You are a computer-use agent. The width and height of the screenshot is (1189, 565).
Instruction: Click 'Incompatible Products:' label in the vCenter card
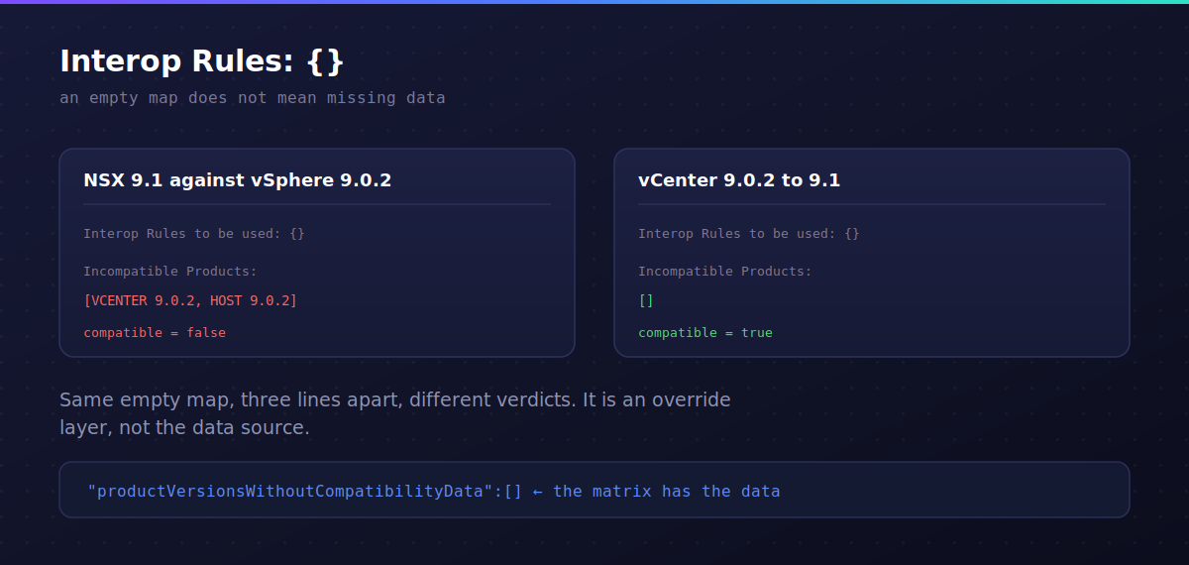click(725, 272)
